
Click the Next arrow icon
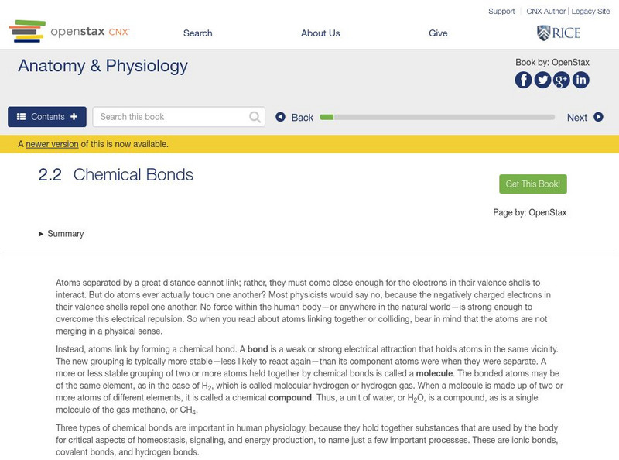point(598,117)
